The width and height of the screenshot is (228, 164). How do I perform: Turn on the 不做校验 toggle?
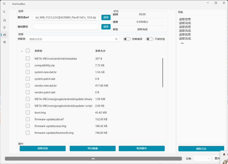(x=149, y=39)
